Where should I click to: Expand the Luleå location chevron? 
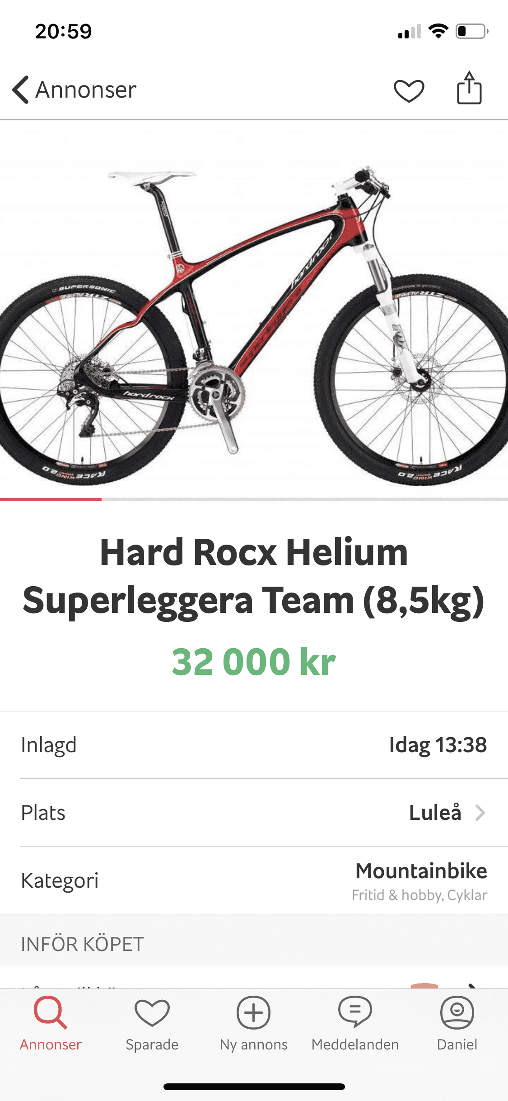point(480,813)
